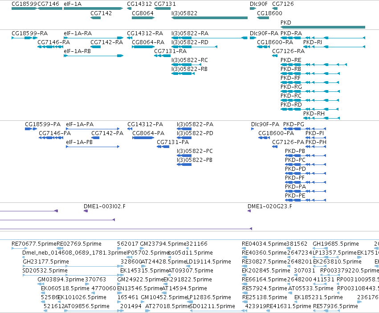Click the PKD-RD transcript label

tap(291, 105)
